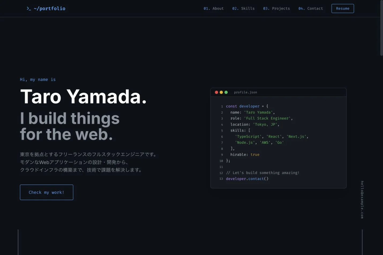Click the 'TypeScript' skill string
383x255 pixels.
coord(248,136)
